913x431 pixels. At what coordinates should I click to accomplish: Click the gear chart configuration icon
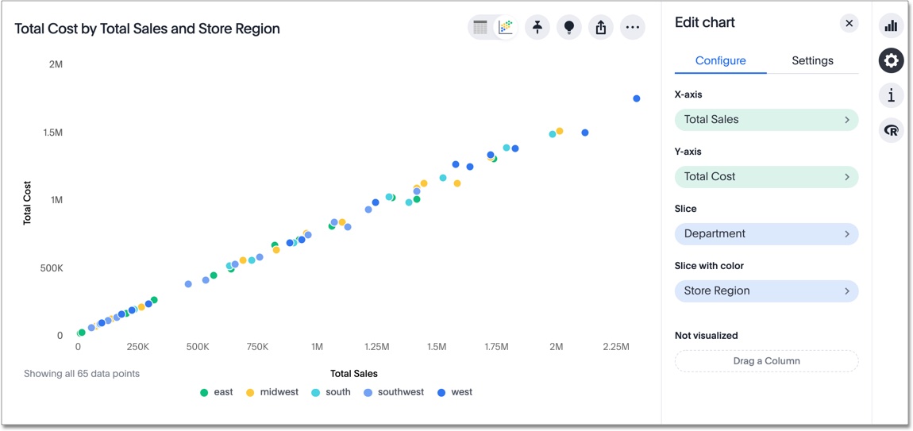[x=892, y=60]
